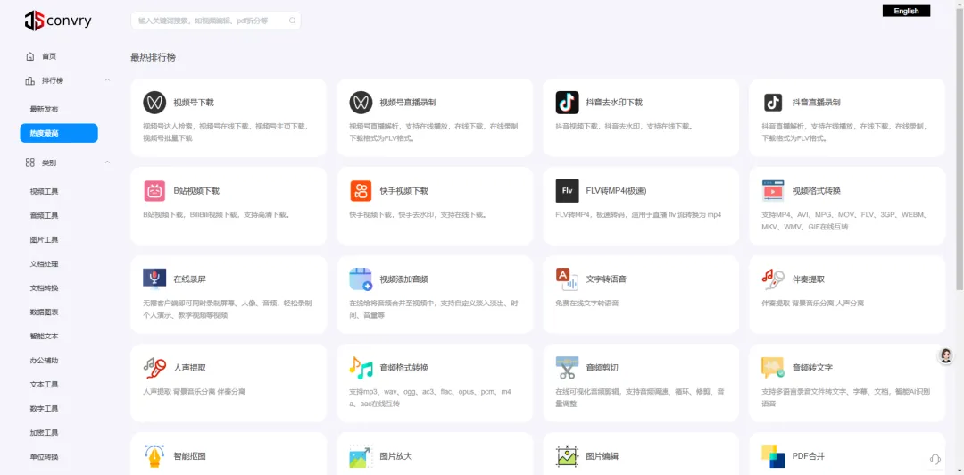The width and height of the screenshot is (964, 475).
Task: Open the 音频剪切 title link
Action: point(602,368)
